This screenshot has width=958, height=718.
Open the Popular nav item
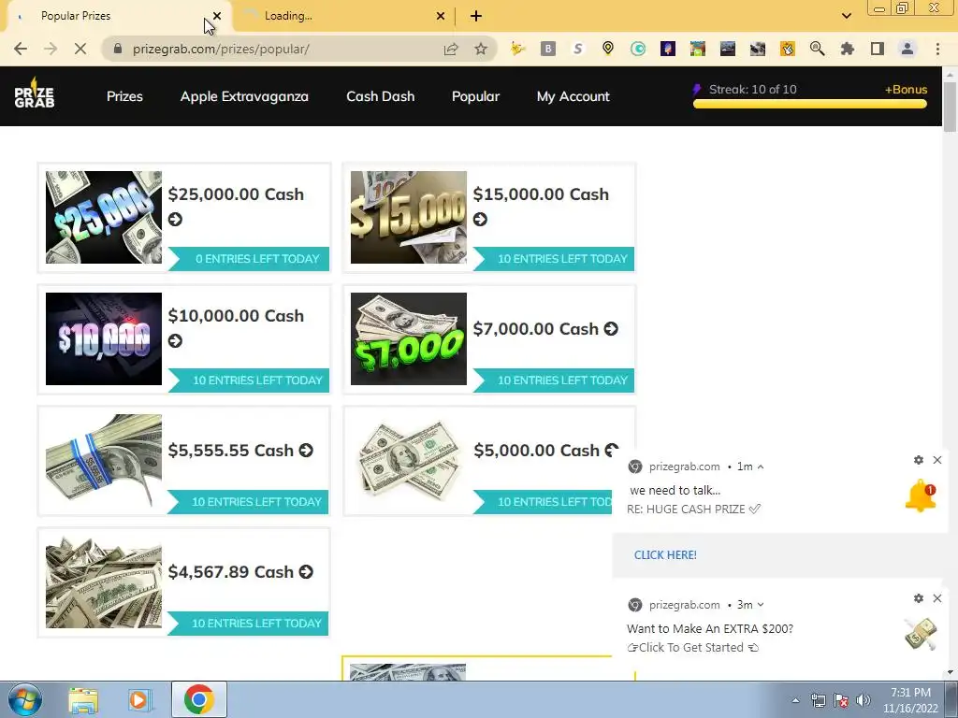pos(475,96)
